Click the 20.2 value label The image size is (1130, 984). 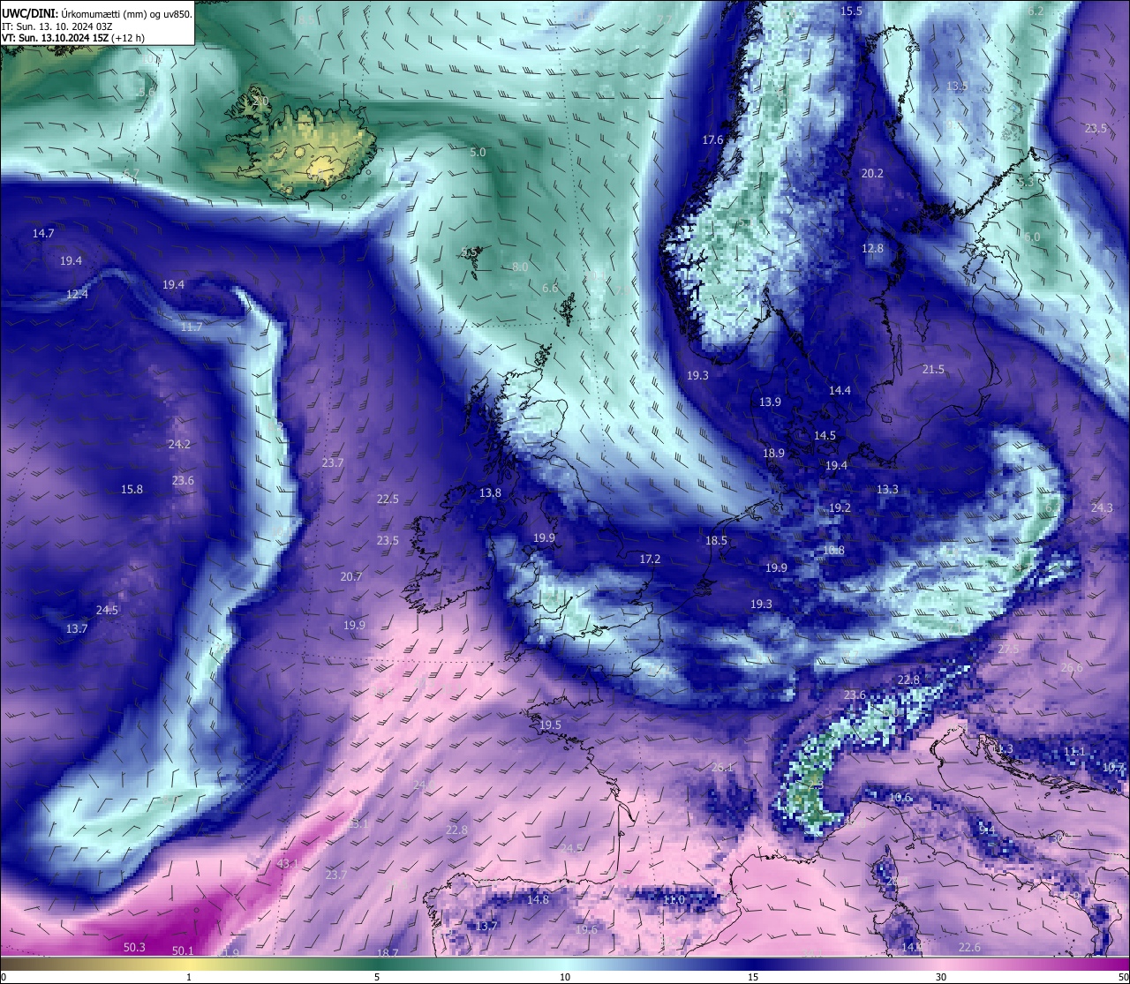click(872, 174)
